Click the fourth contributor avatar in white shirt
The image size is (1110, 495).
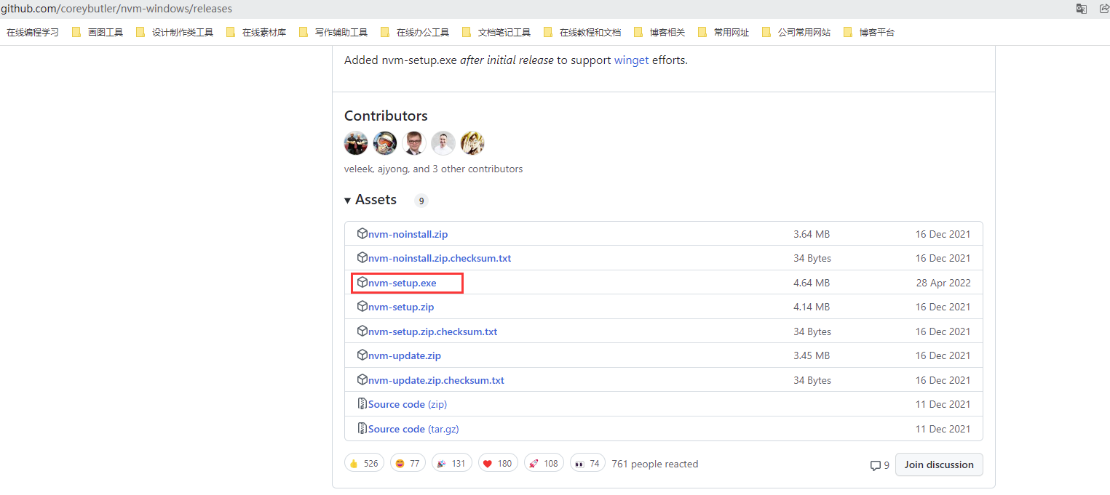pyautogui.click(x=443, y=143)
